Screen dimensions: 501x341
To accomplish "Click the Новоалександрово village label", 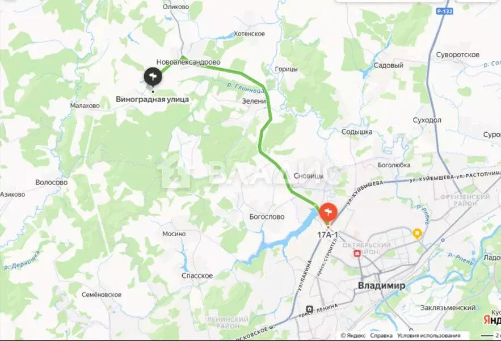I will (x=188, y=62).
